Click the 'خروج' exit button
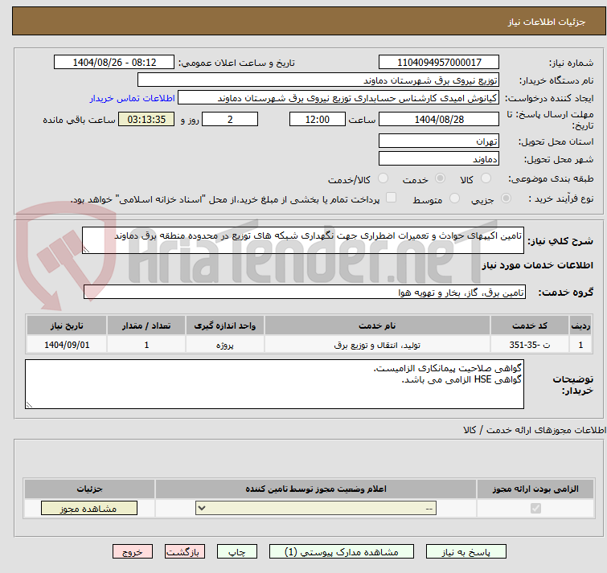Image resolution: width=607 pixels, height=573 pixels. [x=133, y=552]
